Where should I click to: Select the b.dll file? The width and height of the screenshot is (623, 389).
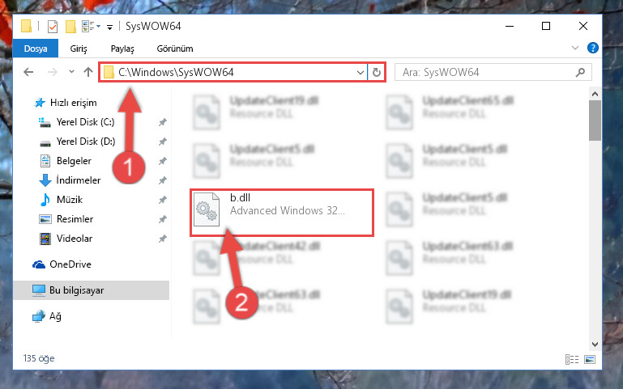[282, 213]
